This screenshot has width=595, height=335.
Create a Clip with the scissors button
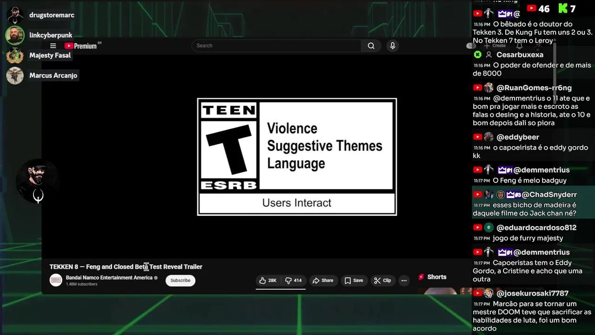pos(383,281)
